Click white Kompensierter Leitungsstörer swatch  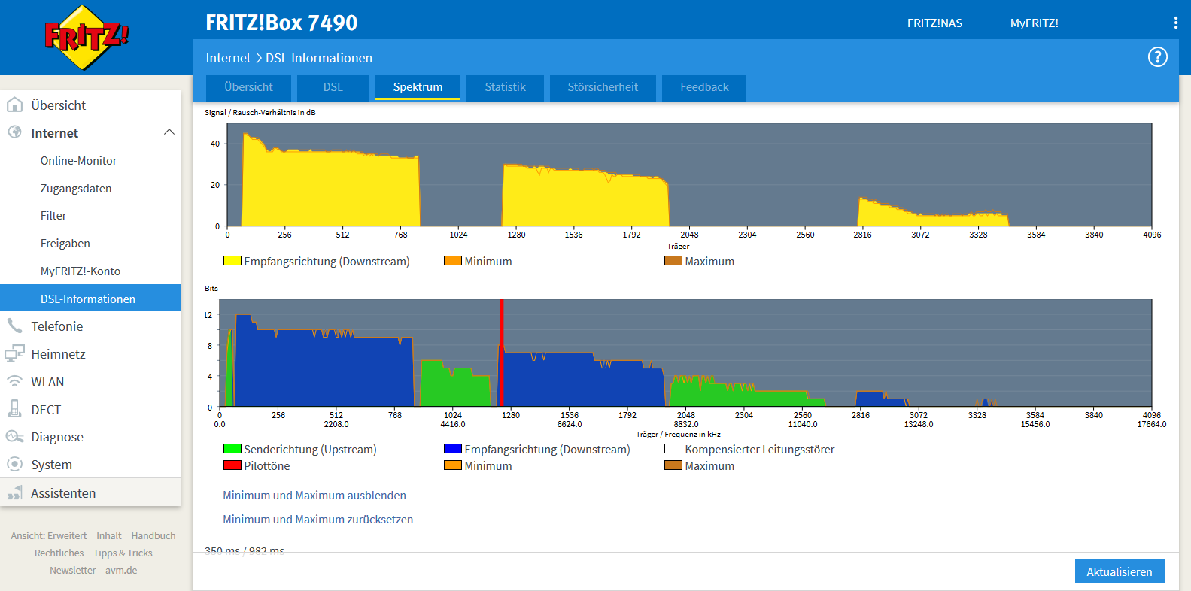pyautogui.click(x=673, y=449)
